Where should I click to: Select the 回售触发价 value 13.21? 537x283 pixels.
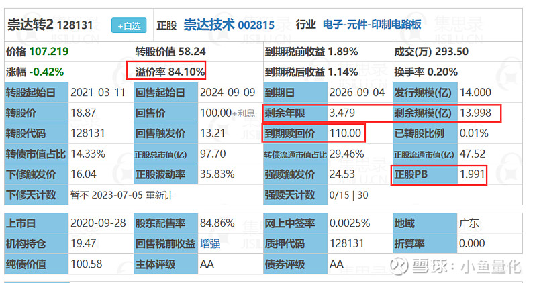(213, 133)
